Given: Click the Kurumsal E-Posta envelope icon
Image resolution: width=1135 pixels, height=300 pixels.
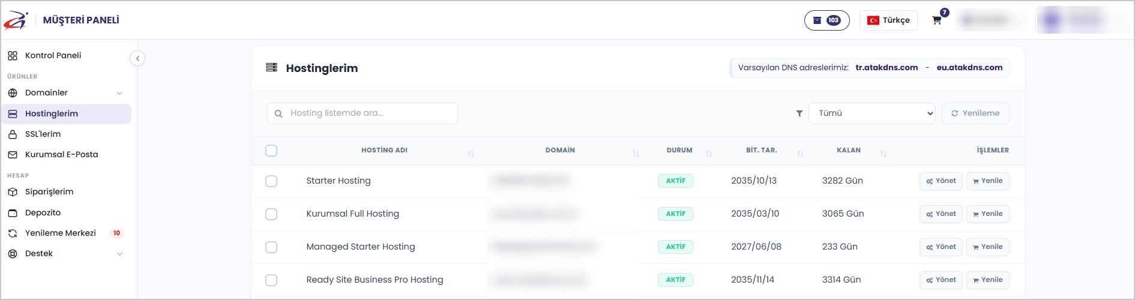Looking at the screenshot, I should click(x=13, y=155).
